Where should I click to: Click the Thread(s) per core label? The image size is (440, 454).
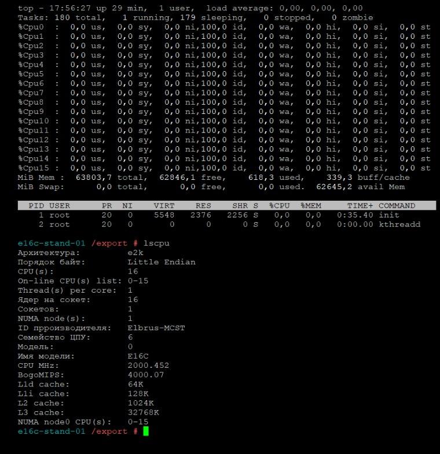tap(67, 290)
